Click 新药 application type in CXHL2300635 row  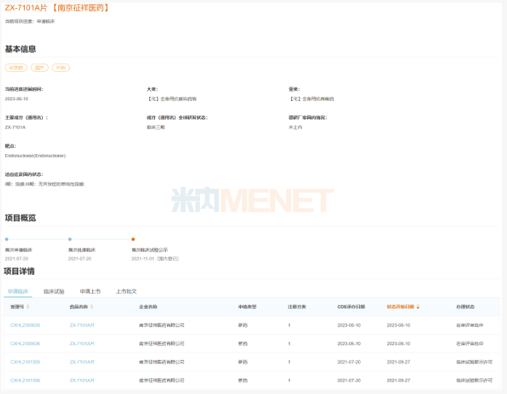point(243,325)
